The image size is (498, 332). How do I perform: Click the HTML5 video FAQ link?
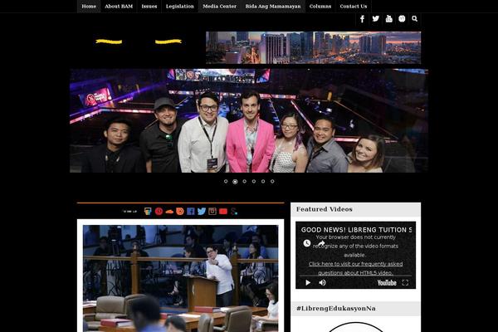pos(355,268)
